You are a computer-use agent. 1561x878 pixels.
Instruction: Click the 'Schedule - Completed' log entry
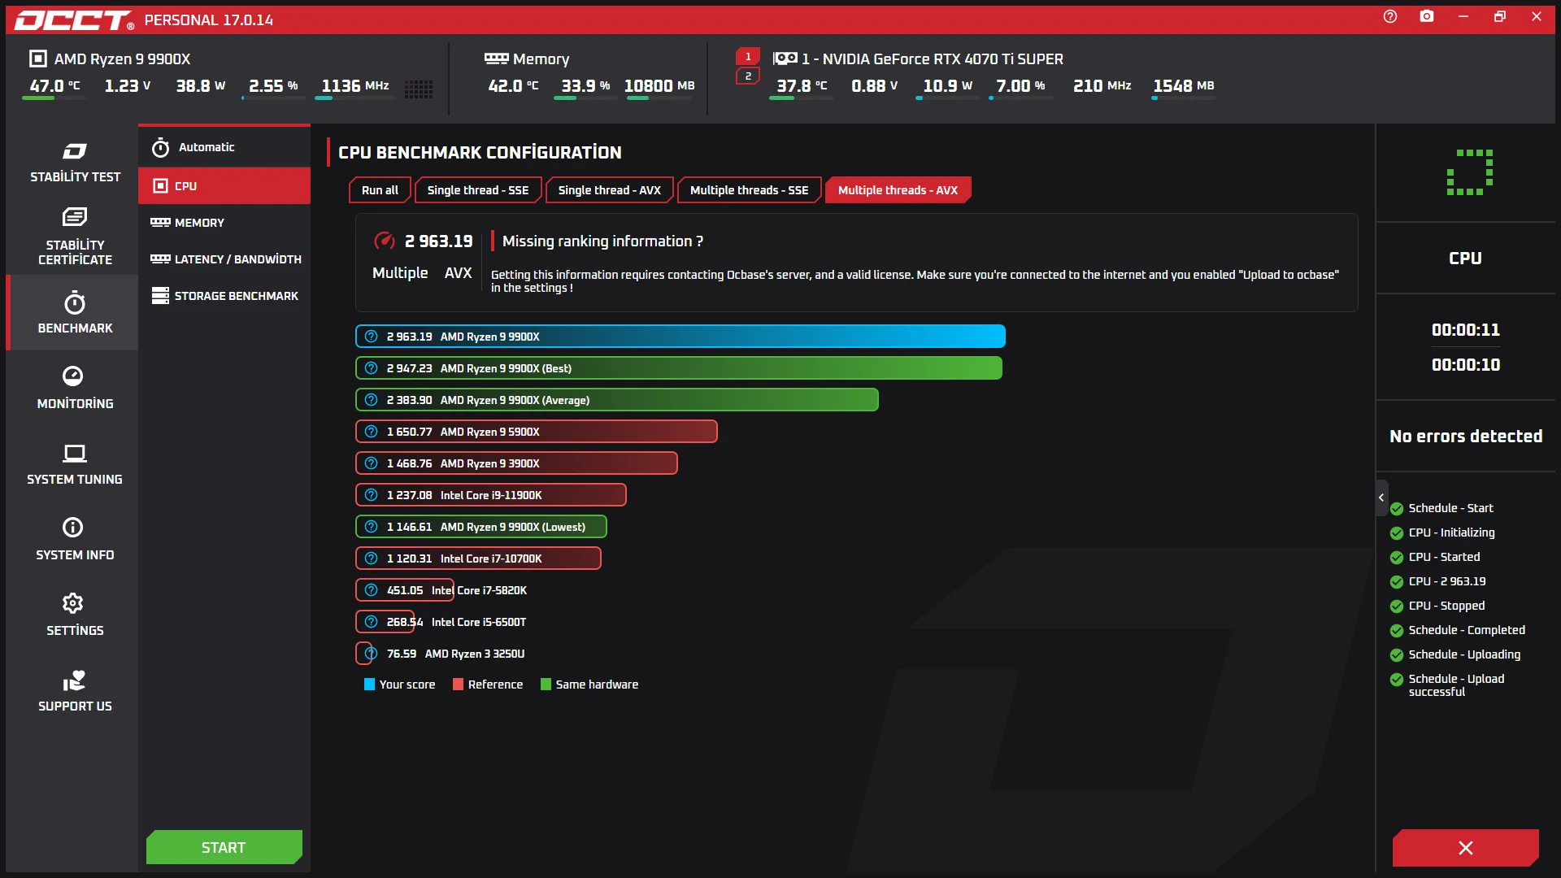(1458, 630)
